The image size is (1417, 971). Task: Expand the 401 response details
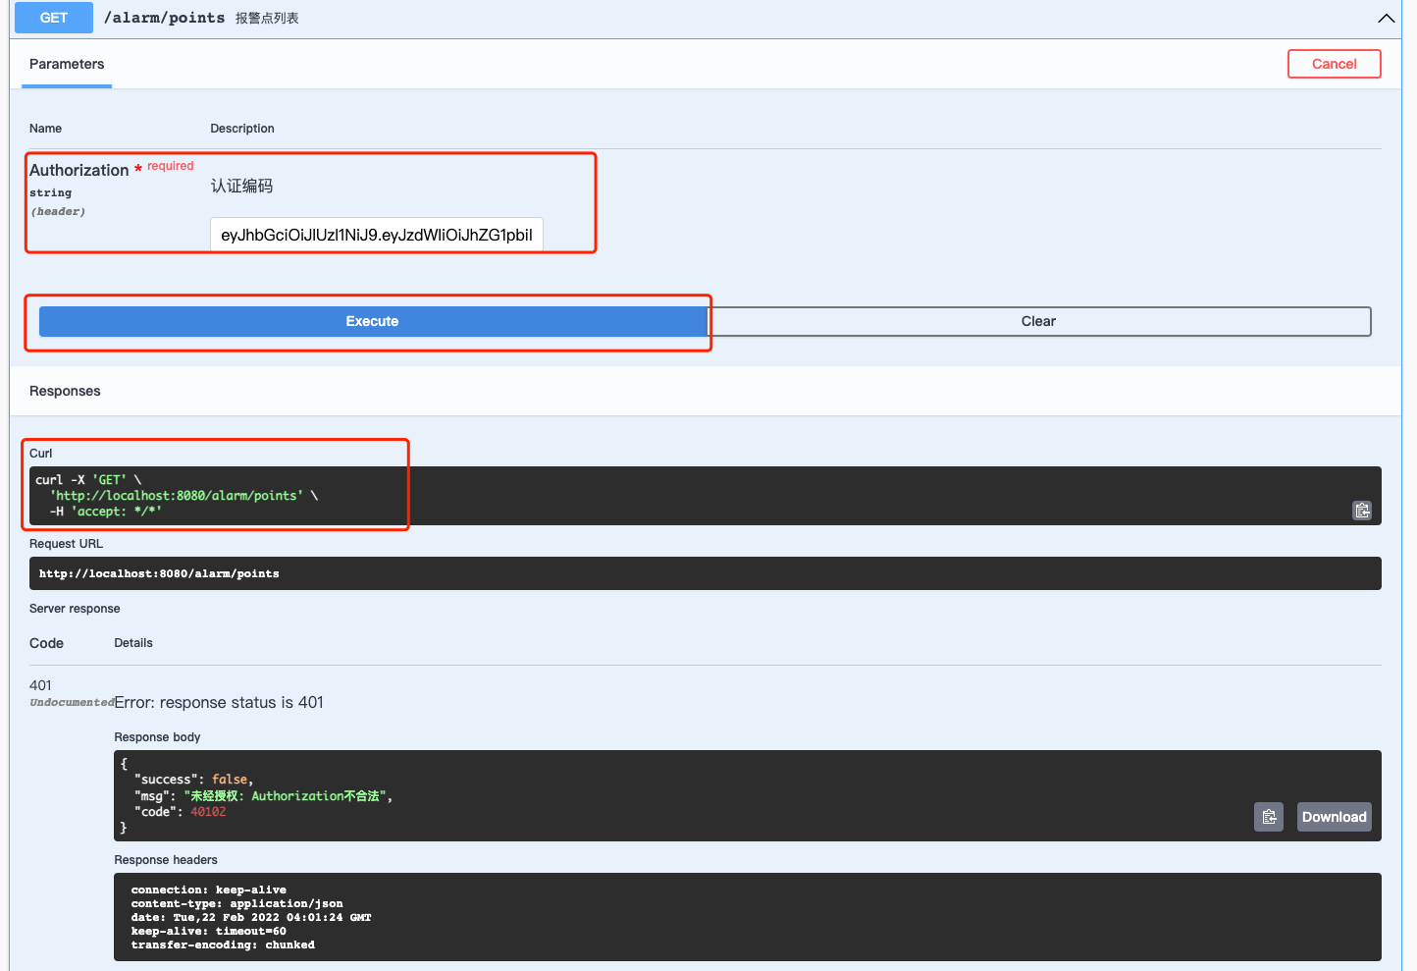point(40,685)
